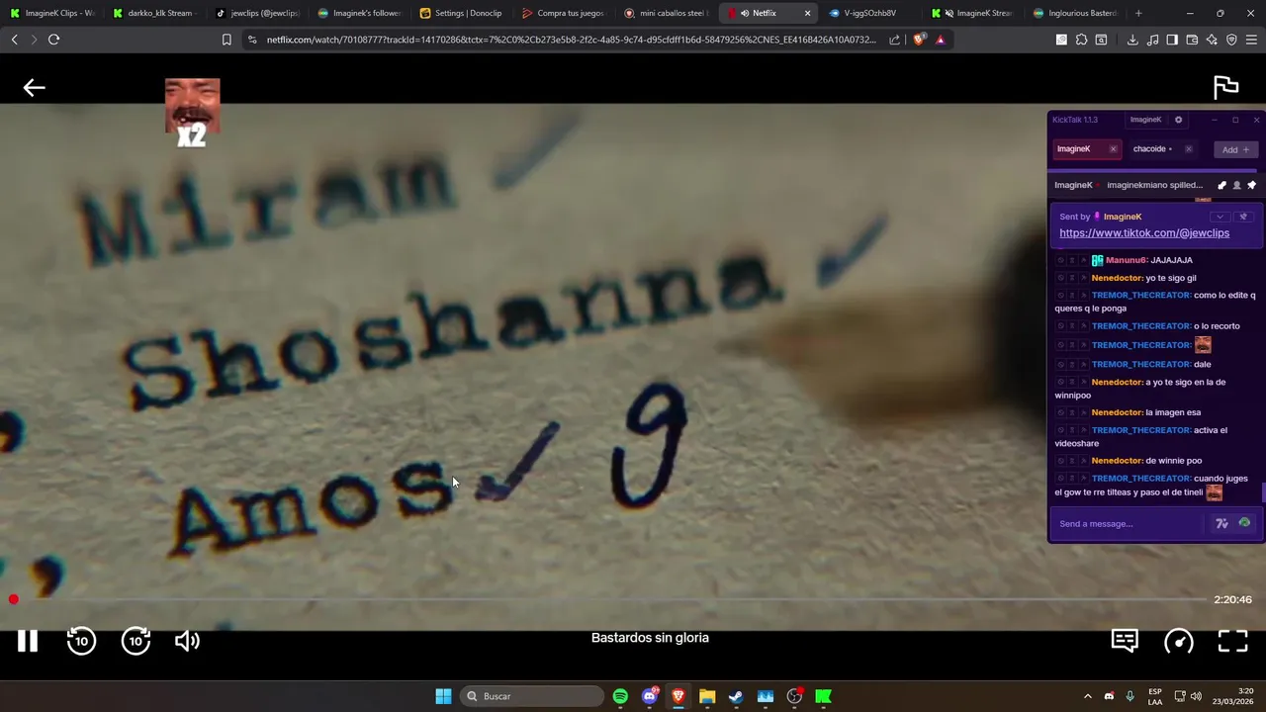1266x712 pixels.
Task: Enter fullscreen mode in Netflix player
Action: tap(1232, 641)
